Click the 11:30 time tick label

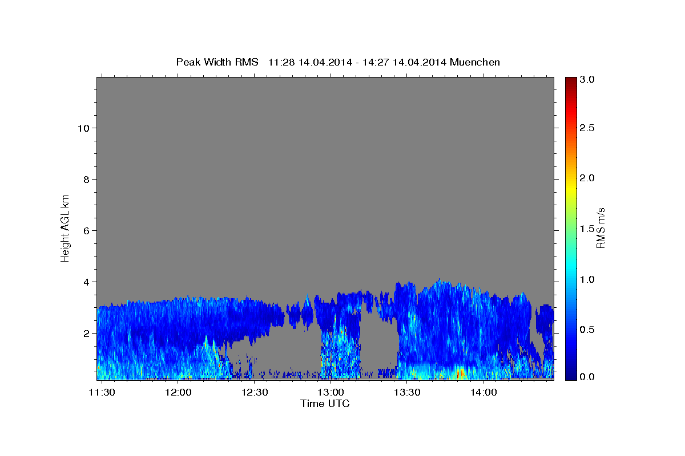tap(102, 393)
